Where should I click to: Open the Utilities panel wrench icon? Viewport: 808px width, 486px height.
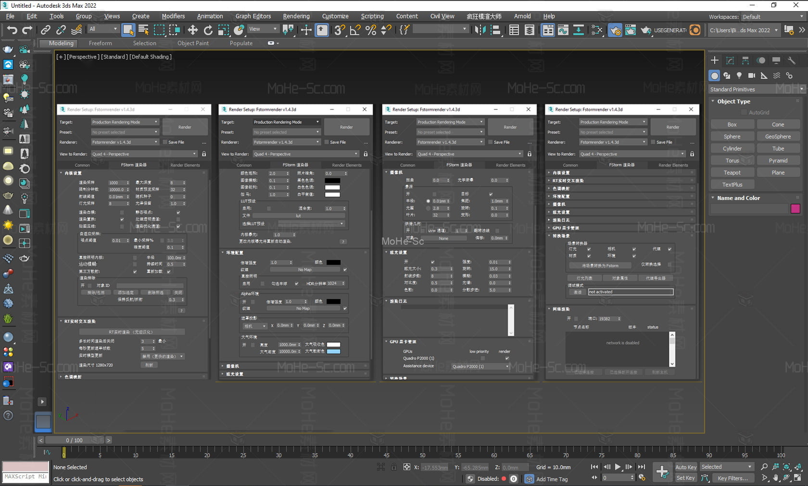point(791,61)
